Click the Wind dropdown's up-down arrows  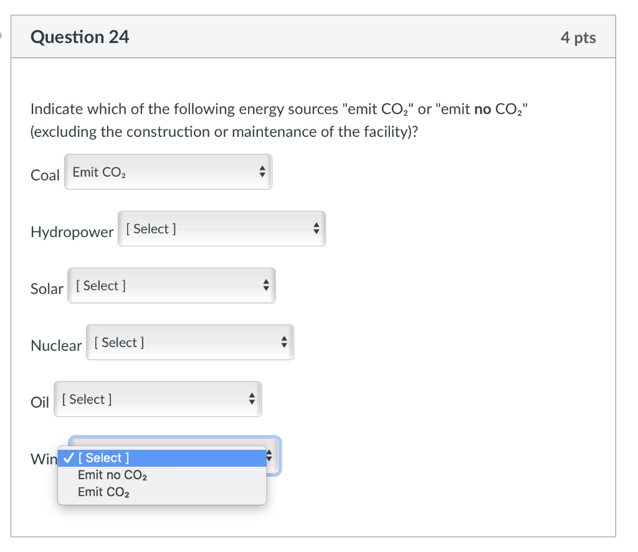[x=270, y=457]
